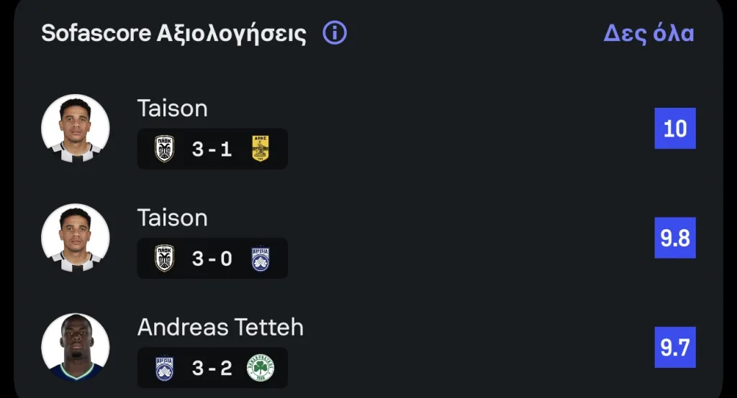Open the Andreas Tetteh name link
Image resolution: width=737 pixels, height=398 pixels.
(x=220, y=327)
